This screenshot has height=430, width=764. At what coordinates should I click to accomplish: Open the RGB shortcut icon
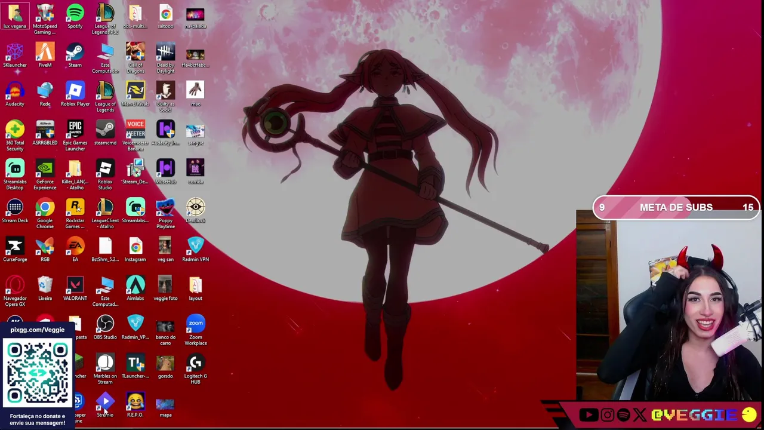pyautogui.click(x=45, y=250)
